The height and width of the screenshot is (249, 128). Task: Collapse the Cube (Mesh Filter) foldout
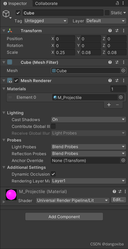point(4,62)
